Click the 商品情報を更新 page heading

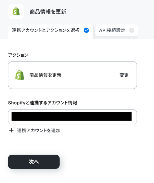(48, 12)
